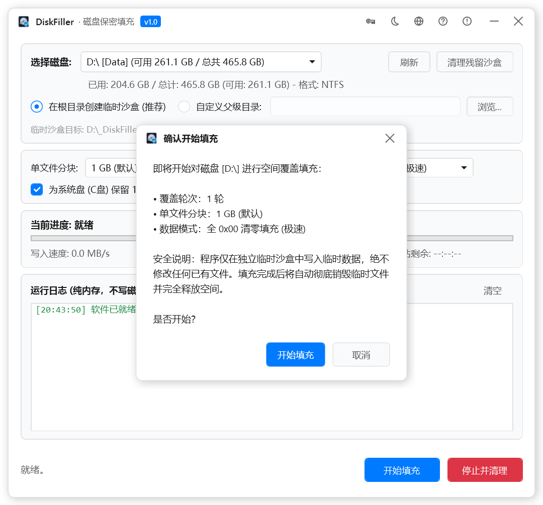The height and width of the screenshot is (505, 543).
Task: Click the custom parent directory input field
Action: pyautogui.click(x=365, y=107)
